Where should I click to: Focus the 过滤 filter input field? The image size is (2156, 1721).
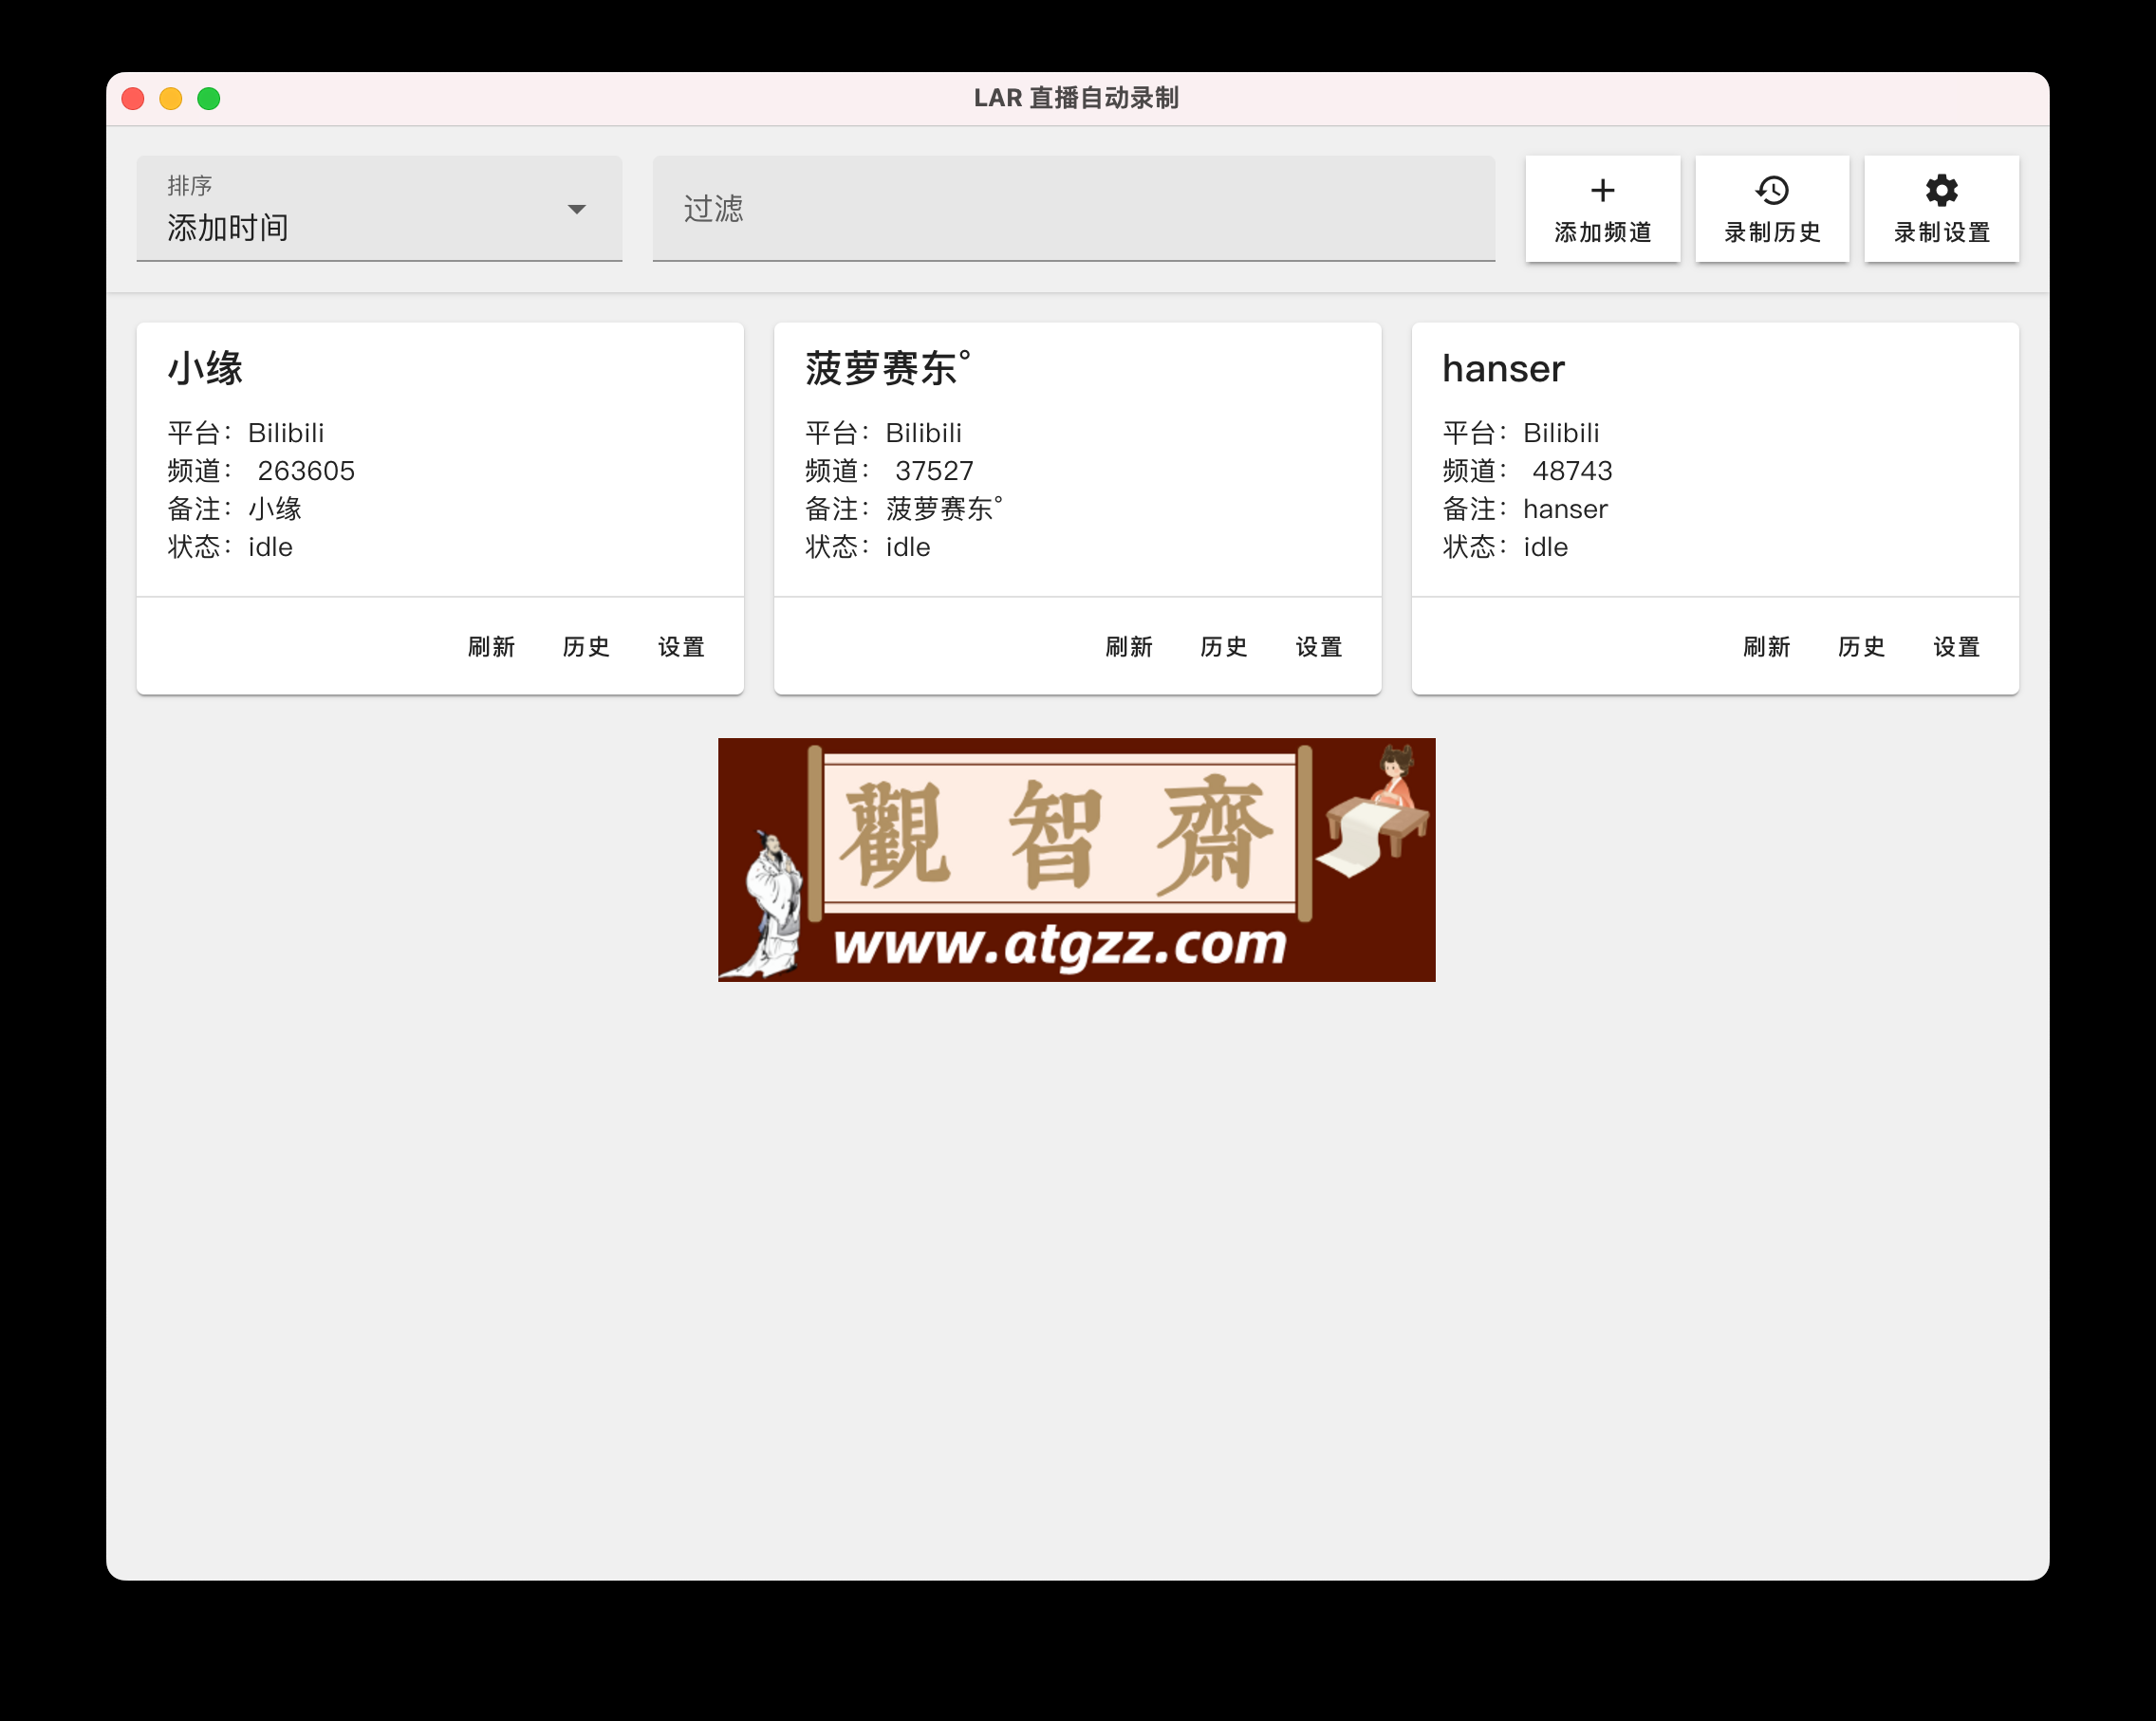tap(1073, 208)
